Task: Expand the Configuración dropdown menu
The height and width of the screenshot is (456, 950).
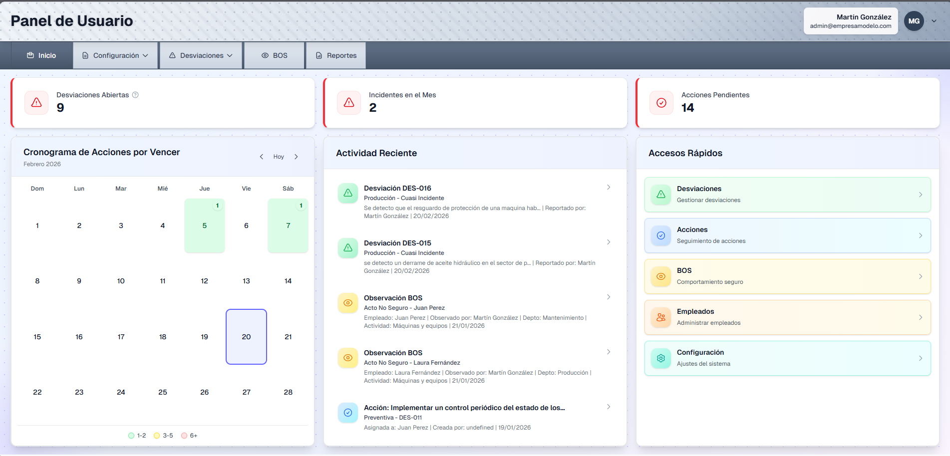Action: (x=116, y=55)
